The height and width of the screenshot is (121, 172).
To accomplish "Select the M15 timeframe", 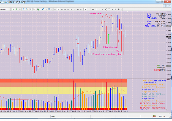I will [62, 9].
